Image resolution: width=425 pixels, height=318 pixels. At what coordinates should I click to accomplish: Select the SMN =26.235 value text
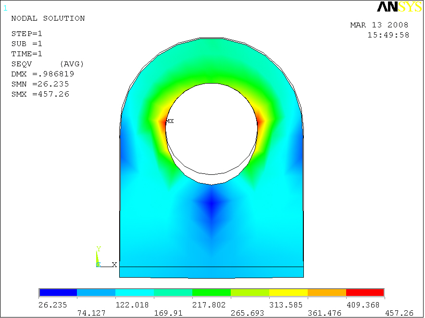tap(40, 84)
